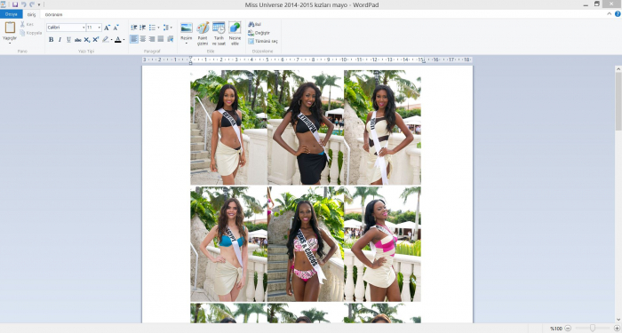Expand the bulleted list style dropdown arrow
Viewport: 622px width, 333px height.
pos(158,28)
